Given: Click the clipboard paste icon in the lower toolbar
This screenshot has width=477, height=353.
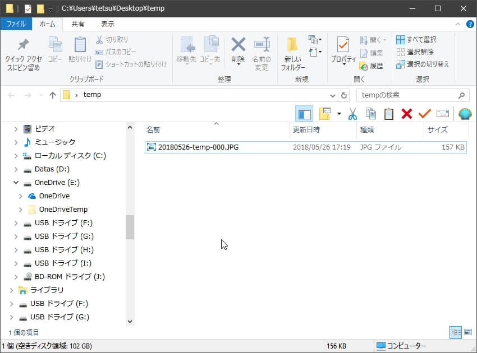Looking at the screenshot, I should (x=389, y=114).
